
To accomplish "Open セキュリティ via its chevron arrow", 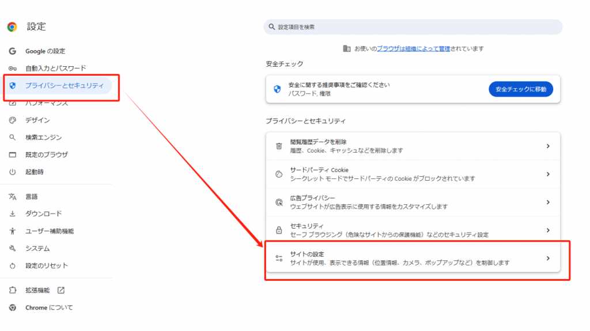I will pos(548,230).
